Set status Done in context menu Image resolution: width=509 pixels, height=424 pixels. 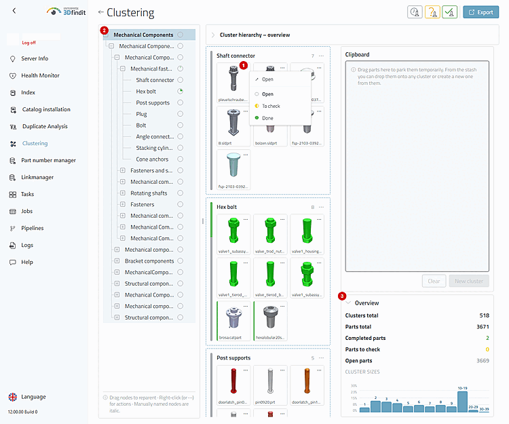[x=280, y=118]
